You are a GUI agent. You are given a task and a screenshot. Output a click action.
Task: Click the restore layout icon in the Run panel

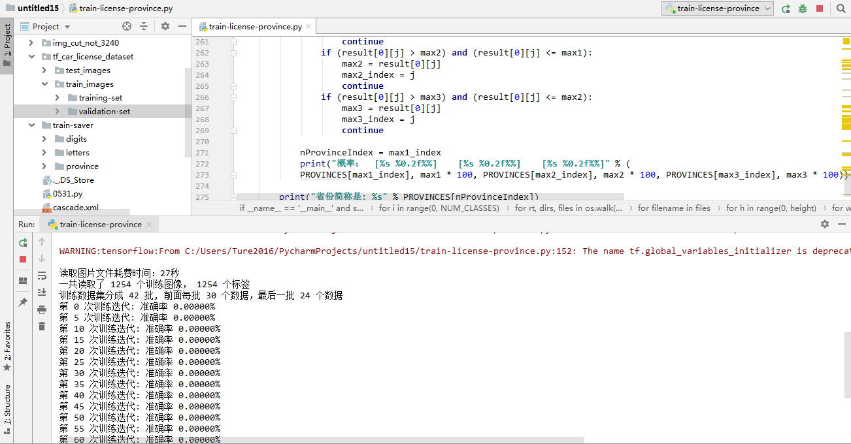click(x=23, y=281)
